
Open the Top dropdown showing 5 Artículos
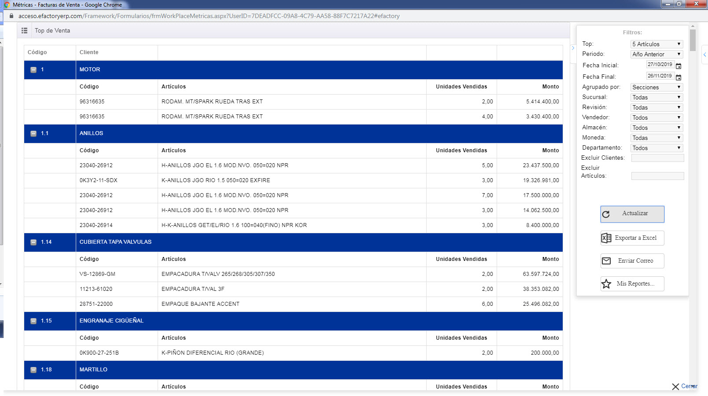pyautogui.click(x=656, y=44)
